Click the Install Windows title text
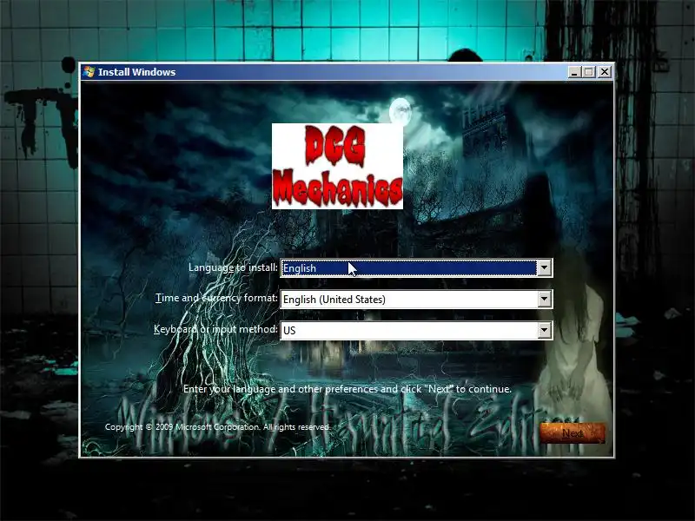The height and width of the screenshot is (521, 695). (x=137, y=72)
